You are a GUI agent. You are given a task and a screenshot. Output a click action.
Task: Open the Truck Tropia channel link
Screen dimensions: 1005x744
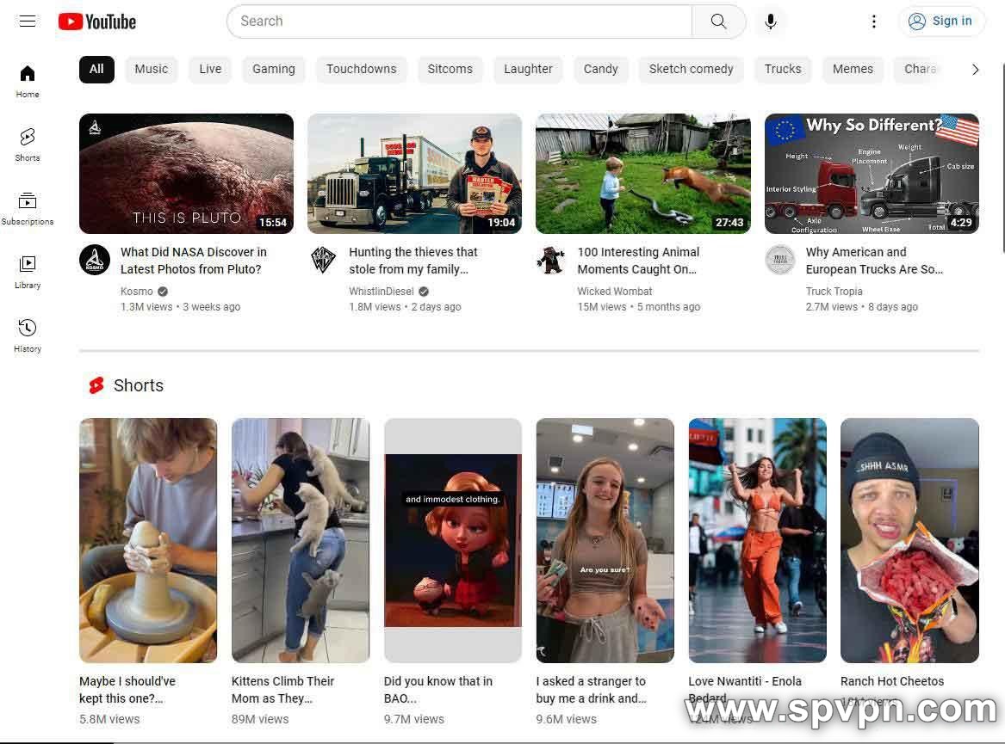tap(834, 292)
